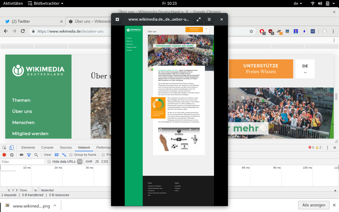
Task: Open the Lighthouse extension icon
Action: 296,31
